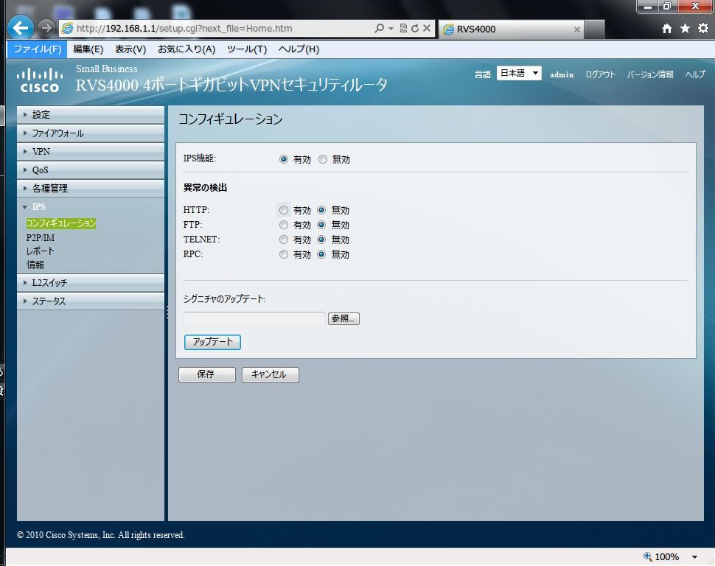Click the 参照 browse button
Screen dimensions: 715x566
click(x=343, y=318)
